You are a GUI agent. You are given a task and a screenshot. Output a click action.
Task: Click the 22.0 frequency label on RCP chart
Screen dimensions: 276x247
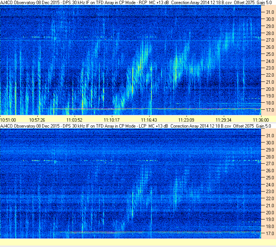(270, 75)
